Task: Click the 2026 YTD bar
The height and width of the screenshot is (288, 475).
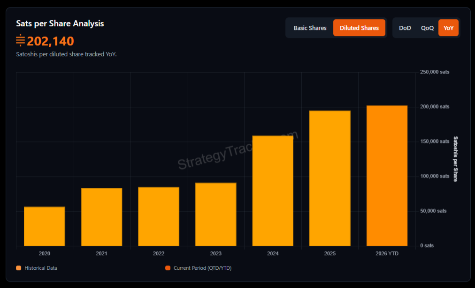Action: 387,176
